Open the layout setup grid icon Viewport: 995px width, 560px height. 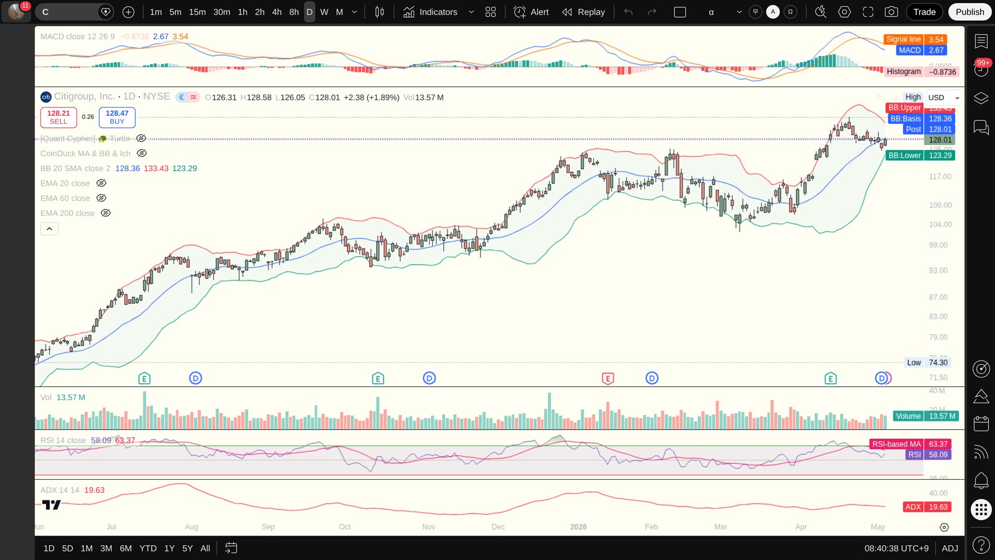coord(491,12)
